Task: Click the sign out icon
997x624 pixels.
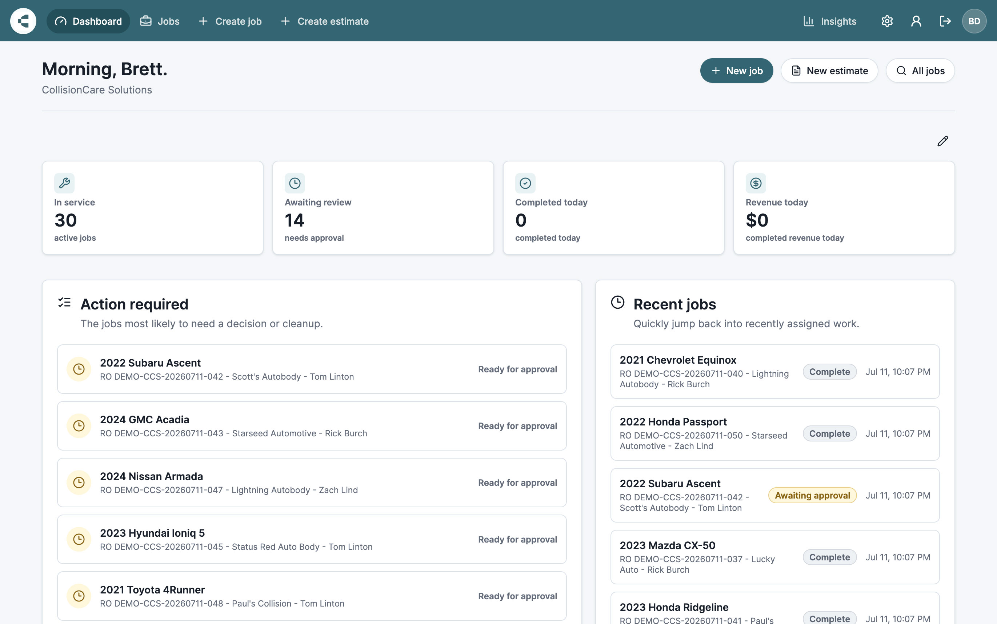Action: coord(945,21)
